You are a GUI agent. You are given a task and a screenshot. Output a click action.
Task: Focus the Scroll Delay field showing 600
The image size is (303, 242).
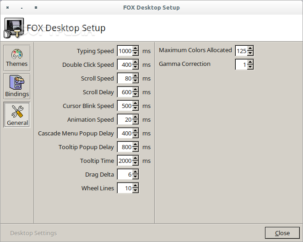point(125,92)
